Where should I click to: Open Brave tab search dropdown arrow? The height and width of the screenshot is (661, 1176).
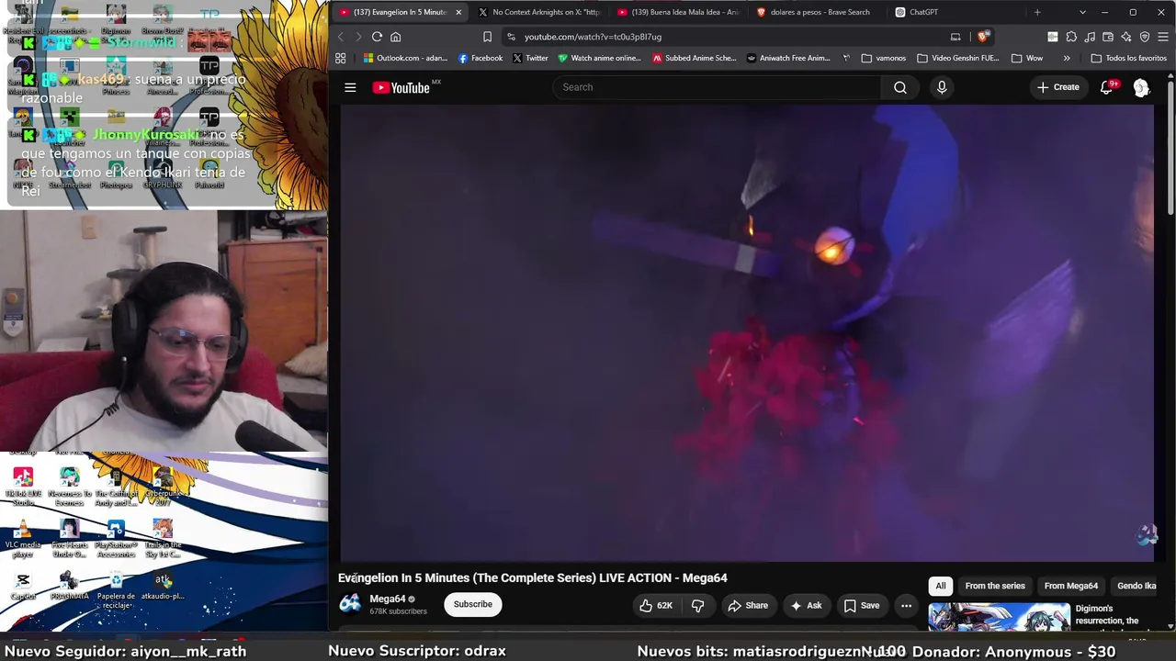(x=1082, y=12)
